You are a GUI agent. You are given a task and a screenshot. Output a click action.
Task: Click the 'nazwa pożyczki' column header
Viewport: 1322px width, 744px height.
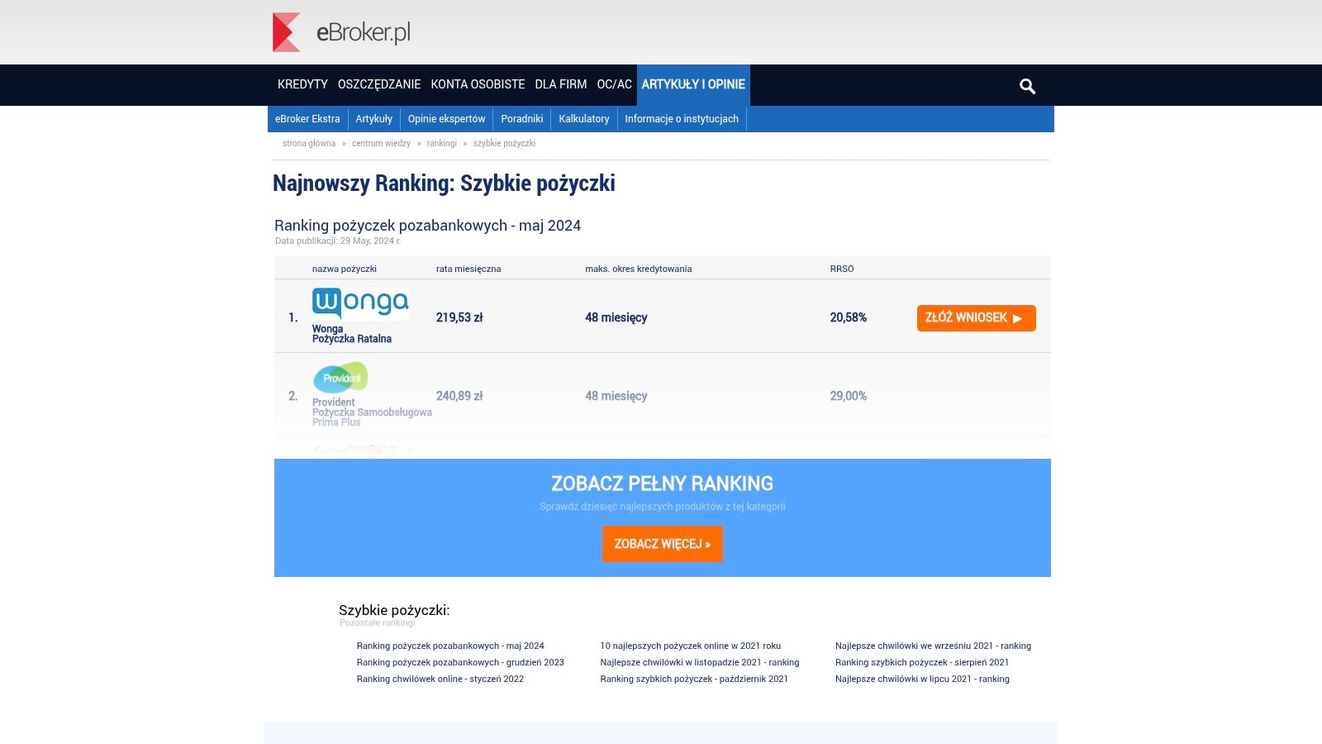[345, 269]
